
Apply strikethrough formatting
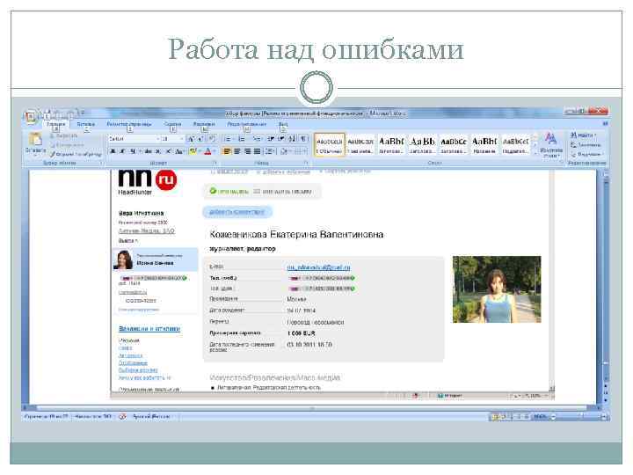(x=149, y=151)
